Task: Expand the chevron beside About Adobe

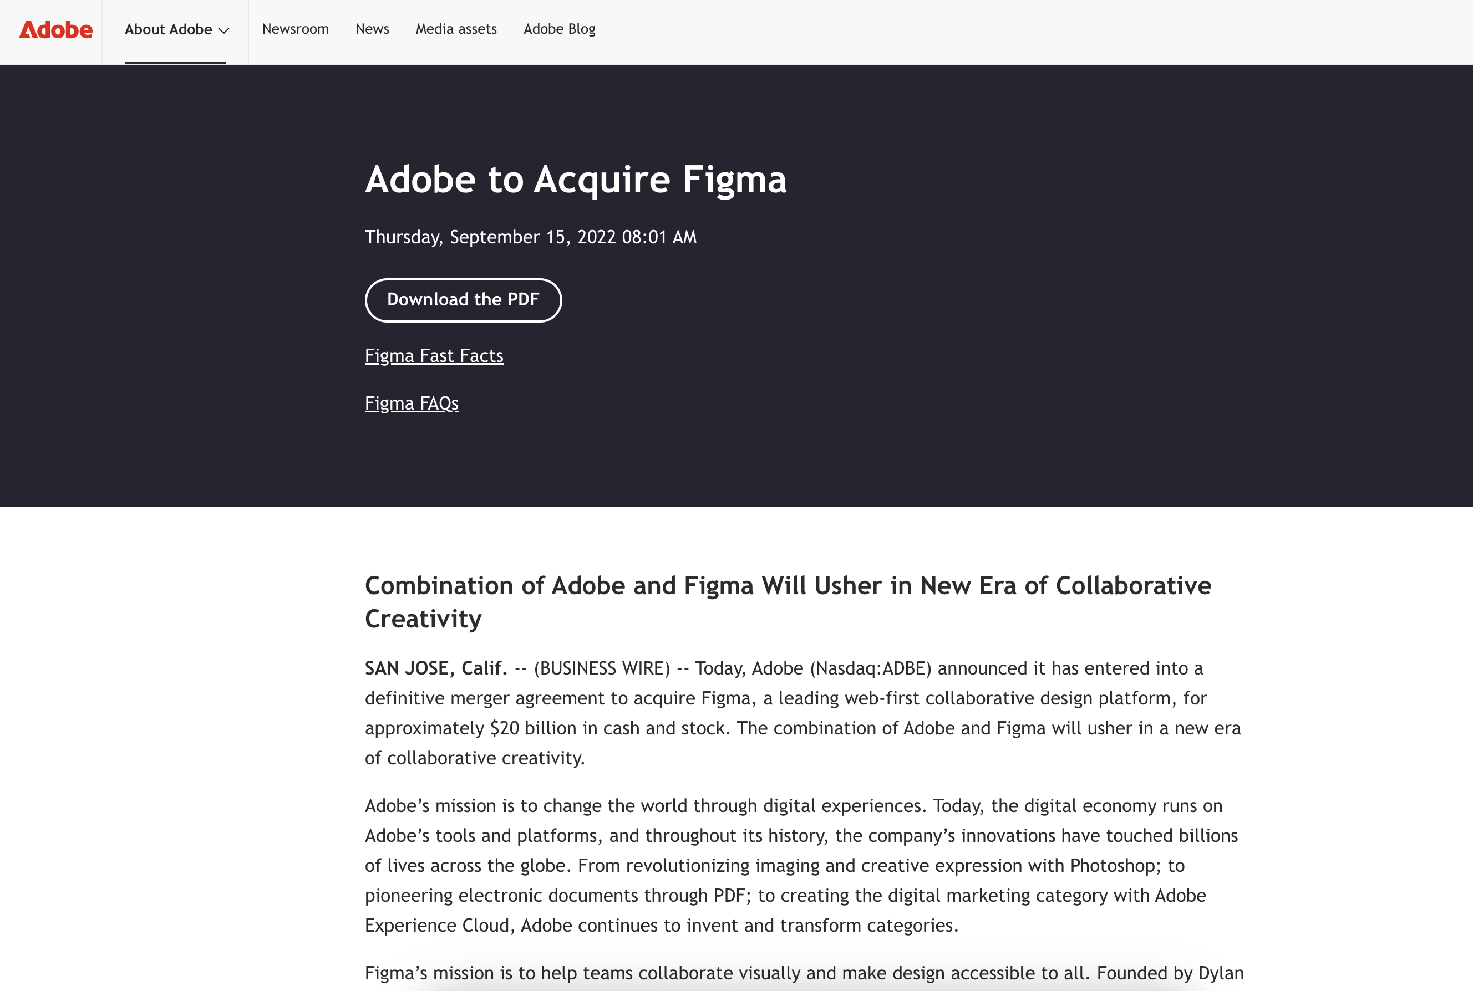Action: 224,30
